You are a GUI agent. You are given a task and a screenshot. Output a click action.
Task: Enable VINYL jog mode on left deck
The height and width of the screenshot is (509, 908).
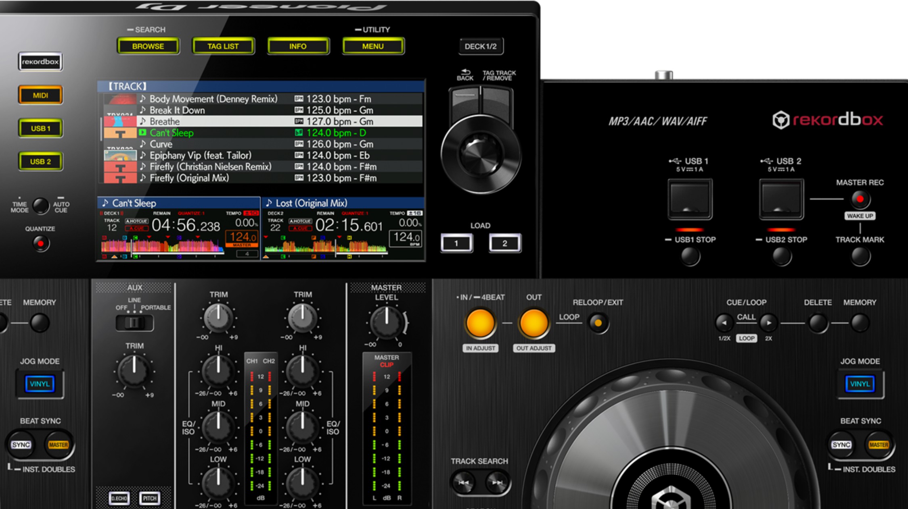40,384
